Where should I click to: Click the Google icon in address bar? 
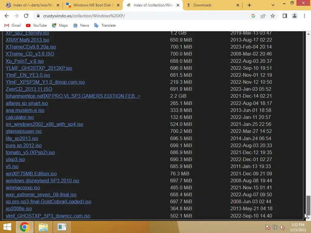tap(253, 16)
